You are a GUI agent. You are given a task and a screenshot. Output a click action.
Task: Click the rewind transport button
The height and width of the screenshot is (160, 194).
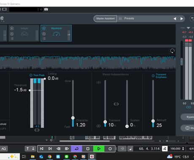click(59, 149)
